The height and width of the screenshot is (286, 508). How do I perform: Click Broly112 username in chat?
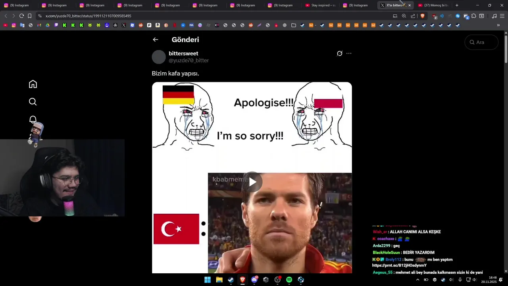[x=393, y=259]
